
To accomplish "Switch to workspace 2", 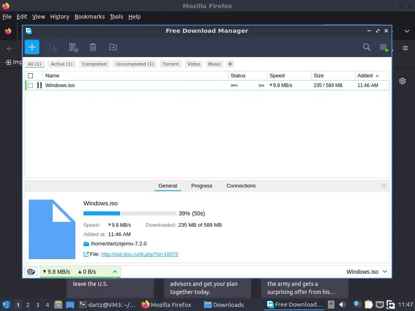I will 28,305.
